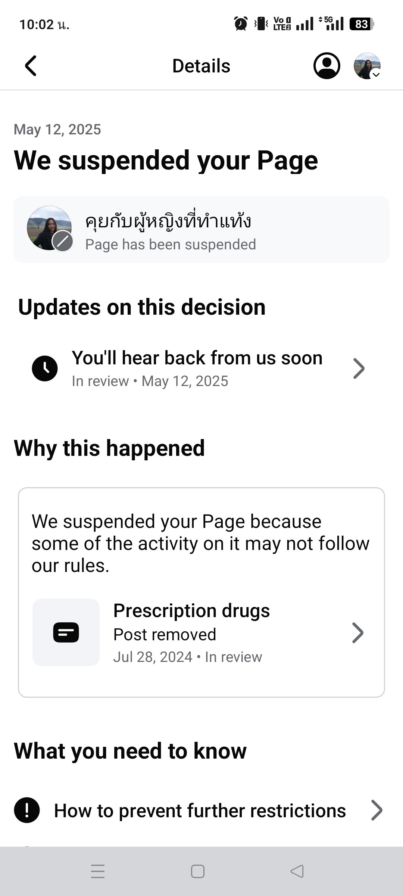Tap the Android back navigation button

click(296, 872)
